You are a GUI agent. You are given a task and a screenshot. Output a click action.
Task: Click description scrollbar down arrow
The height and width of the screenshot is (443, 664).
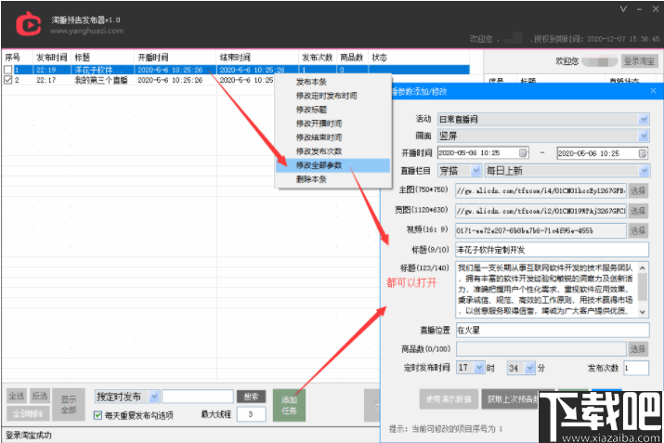coord(643,312)
